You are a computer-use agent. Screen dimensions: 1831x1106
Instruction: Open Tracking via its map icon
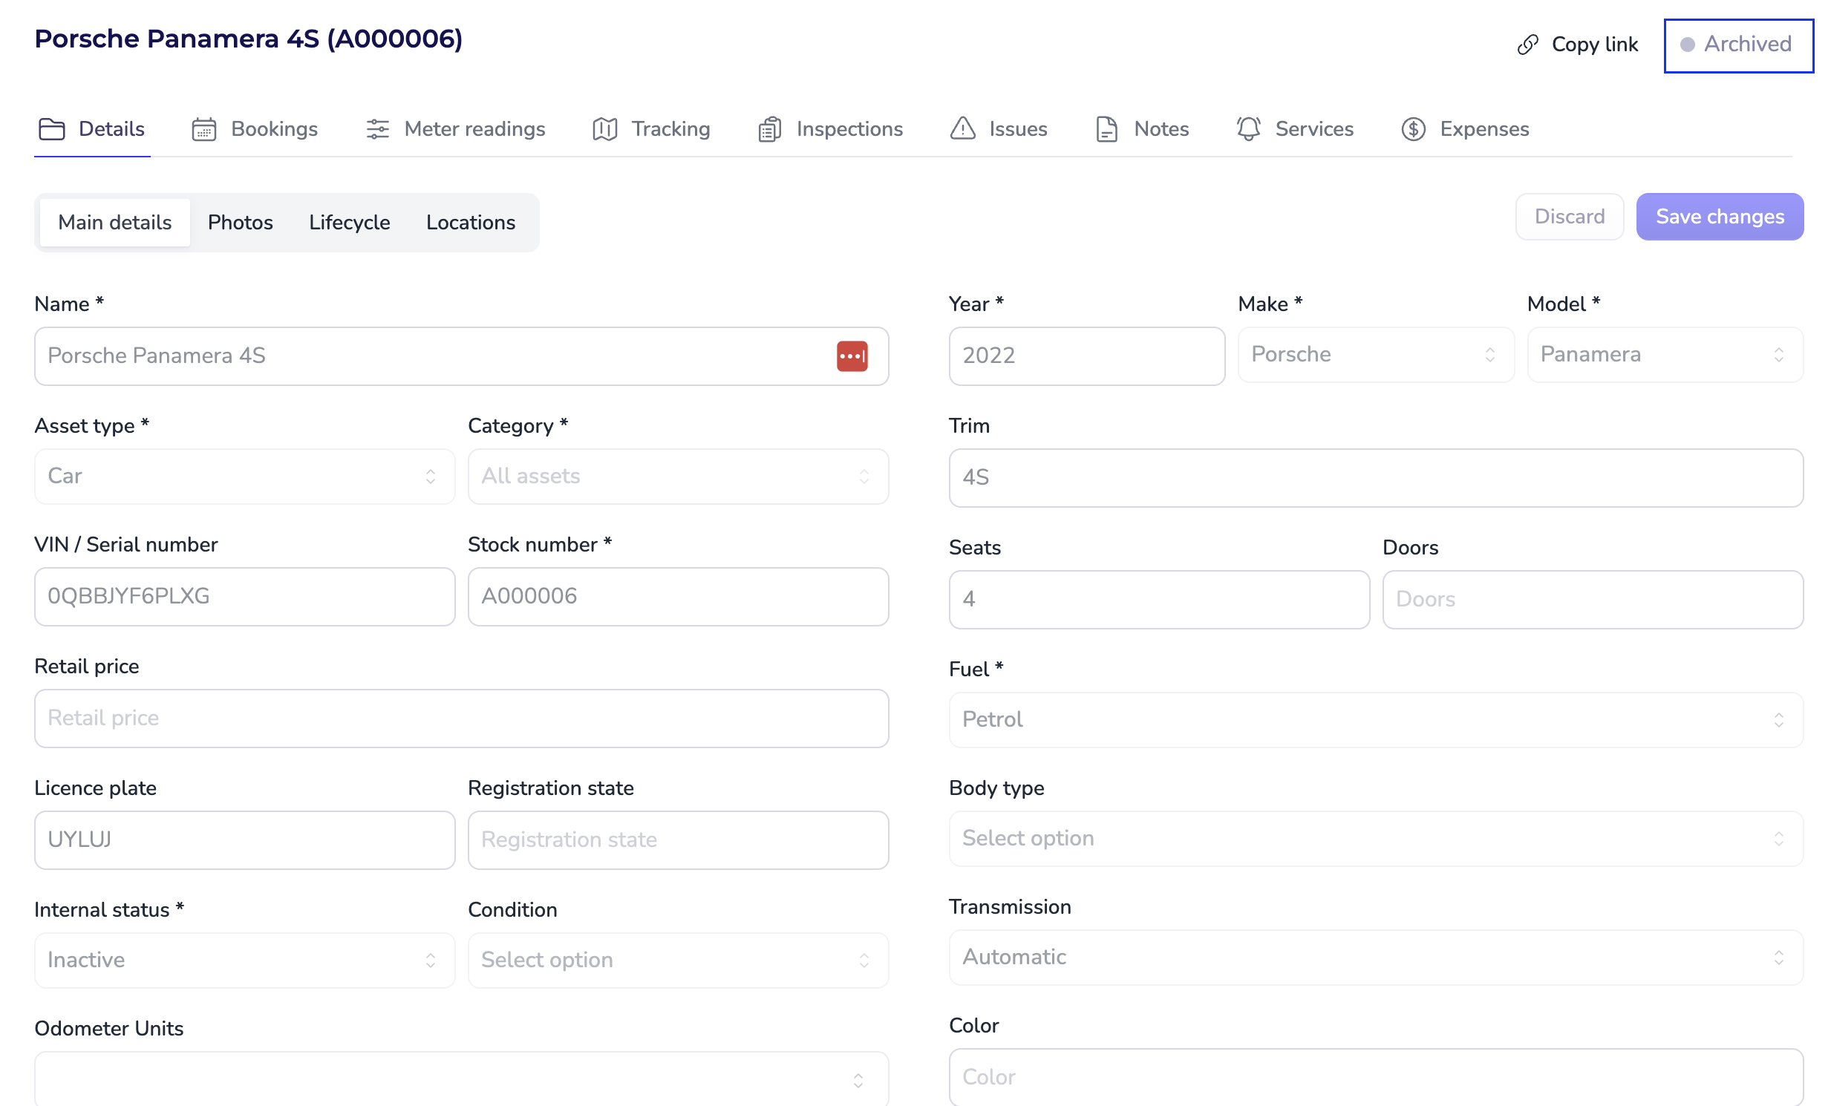605,129
